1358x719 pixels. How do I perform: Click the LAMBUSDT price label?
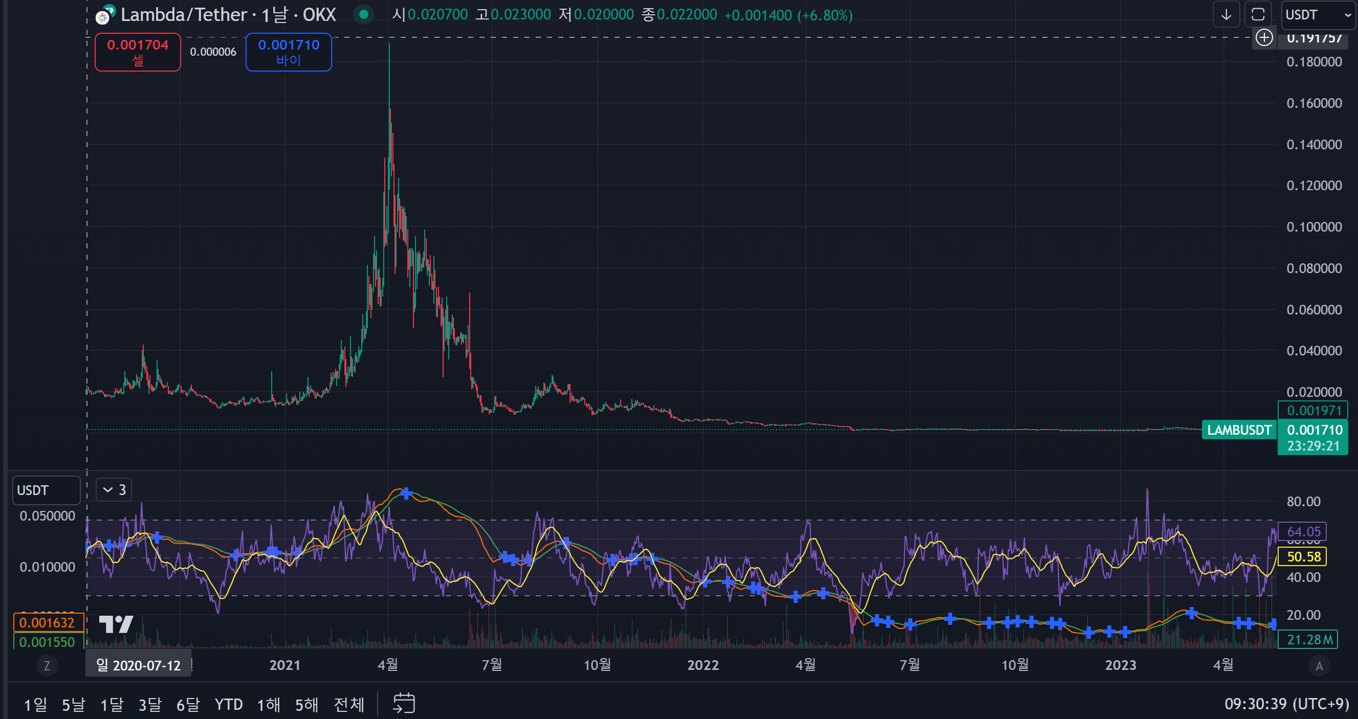coord(1239,430)
